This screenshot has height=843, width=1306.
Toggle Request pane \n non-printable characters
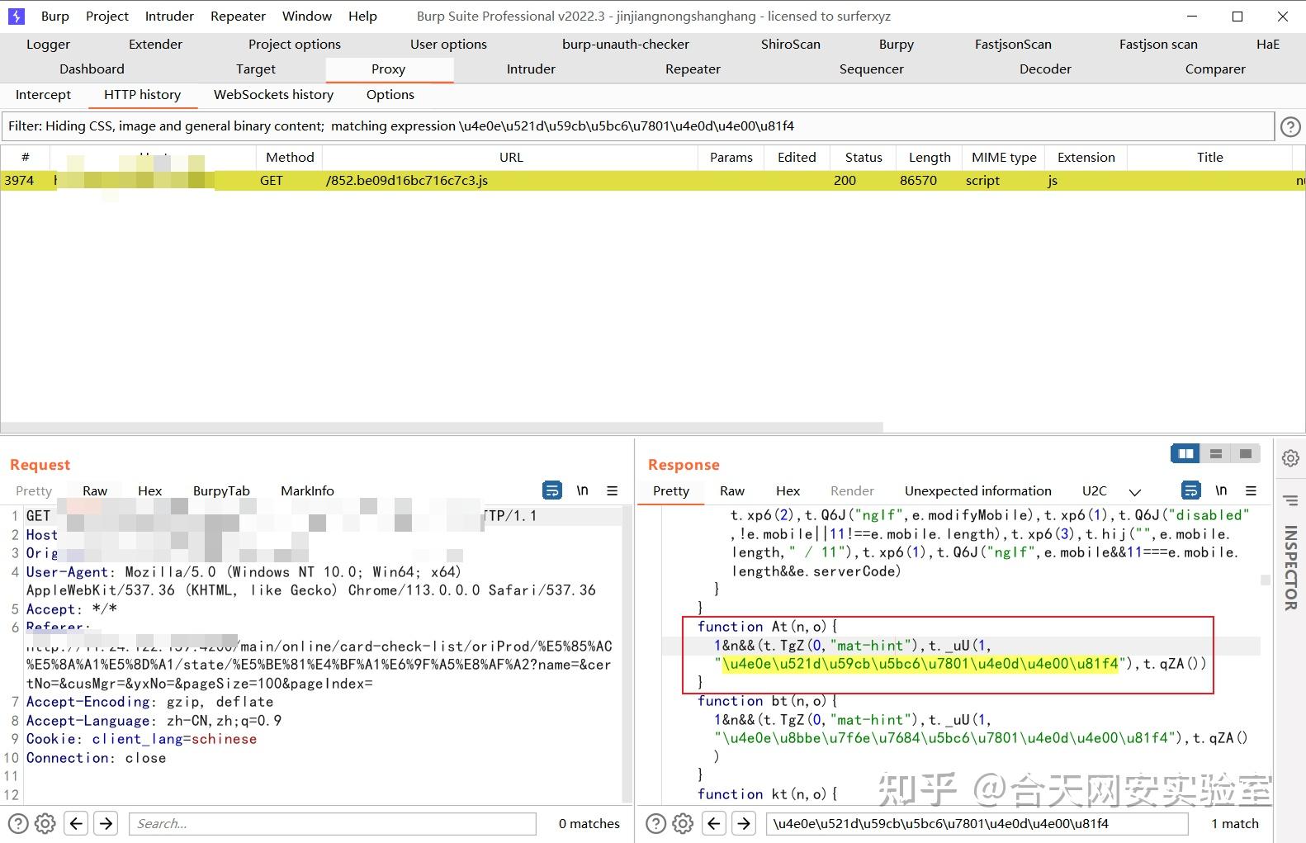582,490
